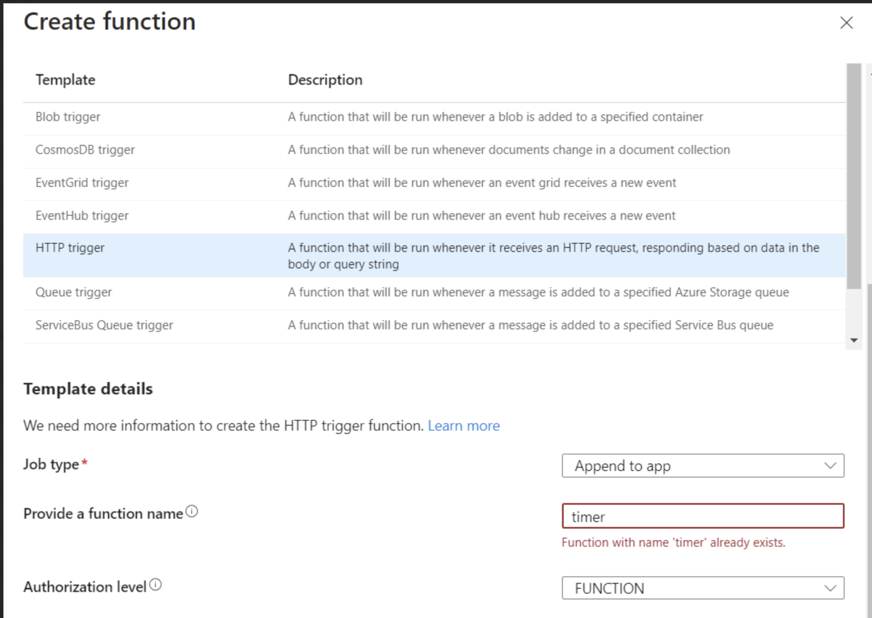
Task: Open the Learn more link
Action: [x=463, y=426]
